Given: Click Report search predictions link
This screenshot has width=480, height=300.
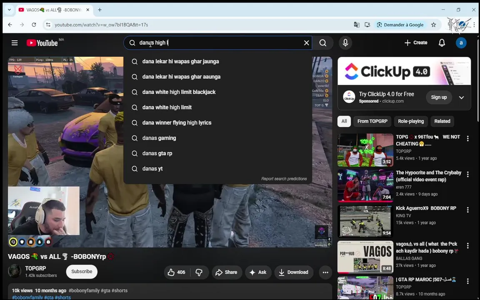Looking at the screenshot, I should point(284,179).
